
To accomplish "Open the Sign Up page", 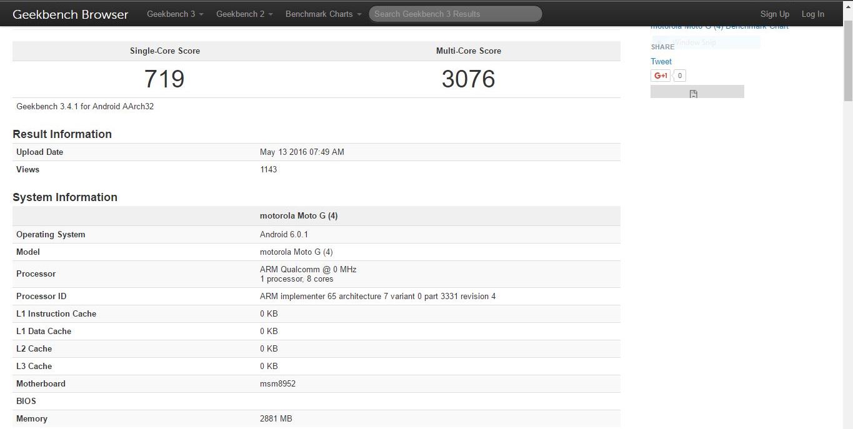I will 774,14.
